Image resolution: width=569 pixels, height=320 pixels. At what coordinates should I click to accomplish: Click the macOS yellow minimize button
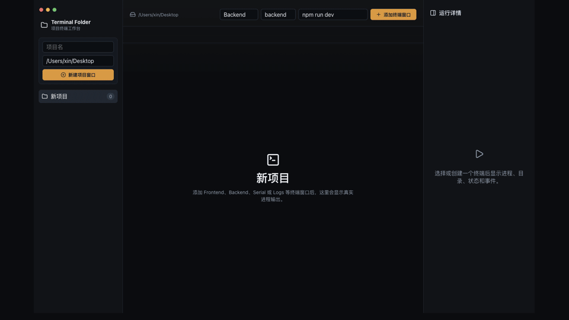48,10
